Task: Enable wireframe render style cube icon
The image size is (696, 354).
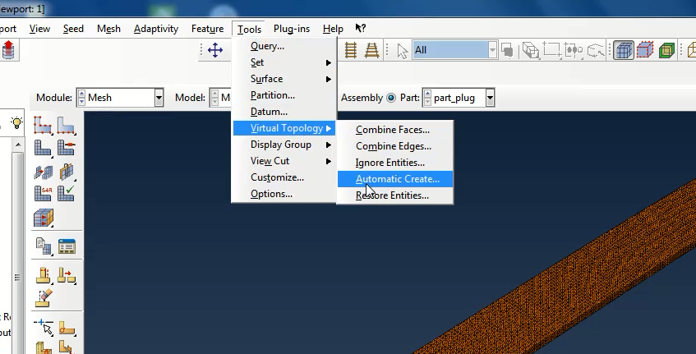Action: point(625,50)
